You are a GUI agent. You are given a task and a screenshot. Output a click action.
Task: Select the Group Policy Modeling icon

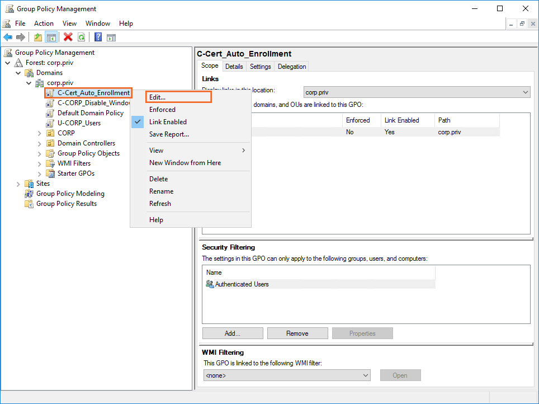coord(29,194)
